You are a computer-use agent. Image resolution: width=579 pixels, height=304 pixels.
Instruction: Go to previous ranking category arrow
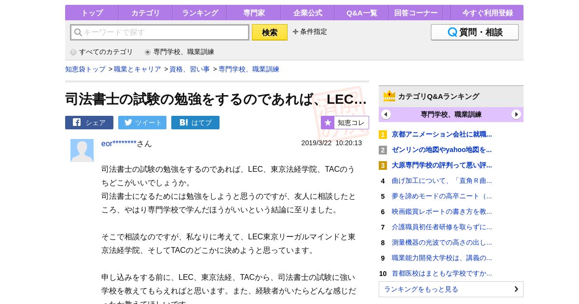point(386,114)
